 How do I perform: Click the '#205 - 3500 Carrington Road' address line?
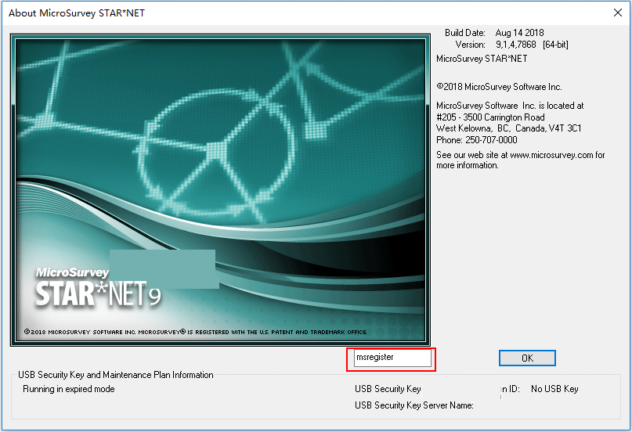(490, 117)
